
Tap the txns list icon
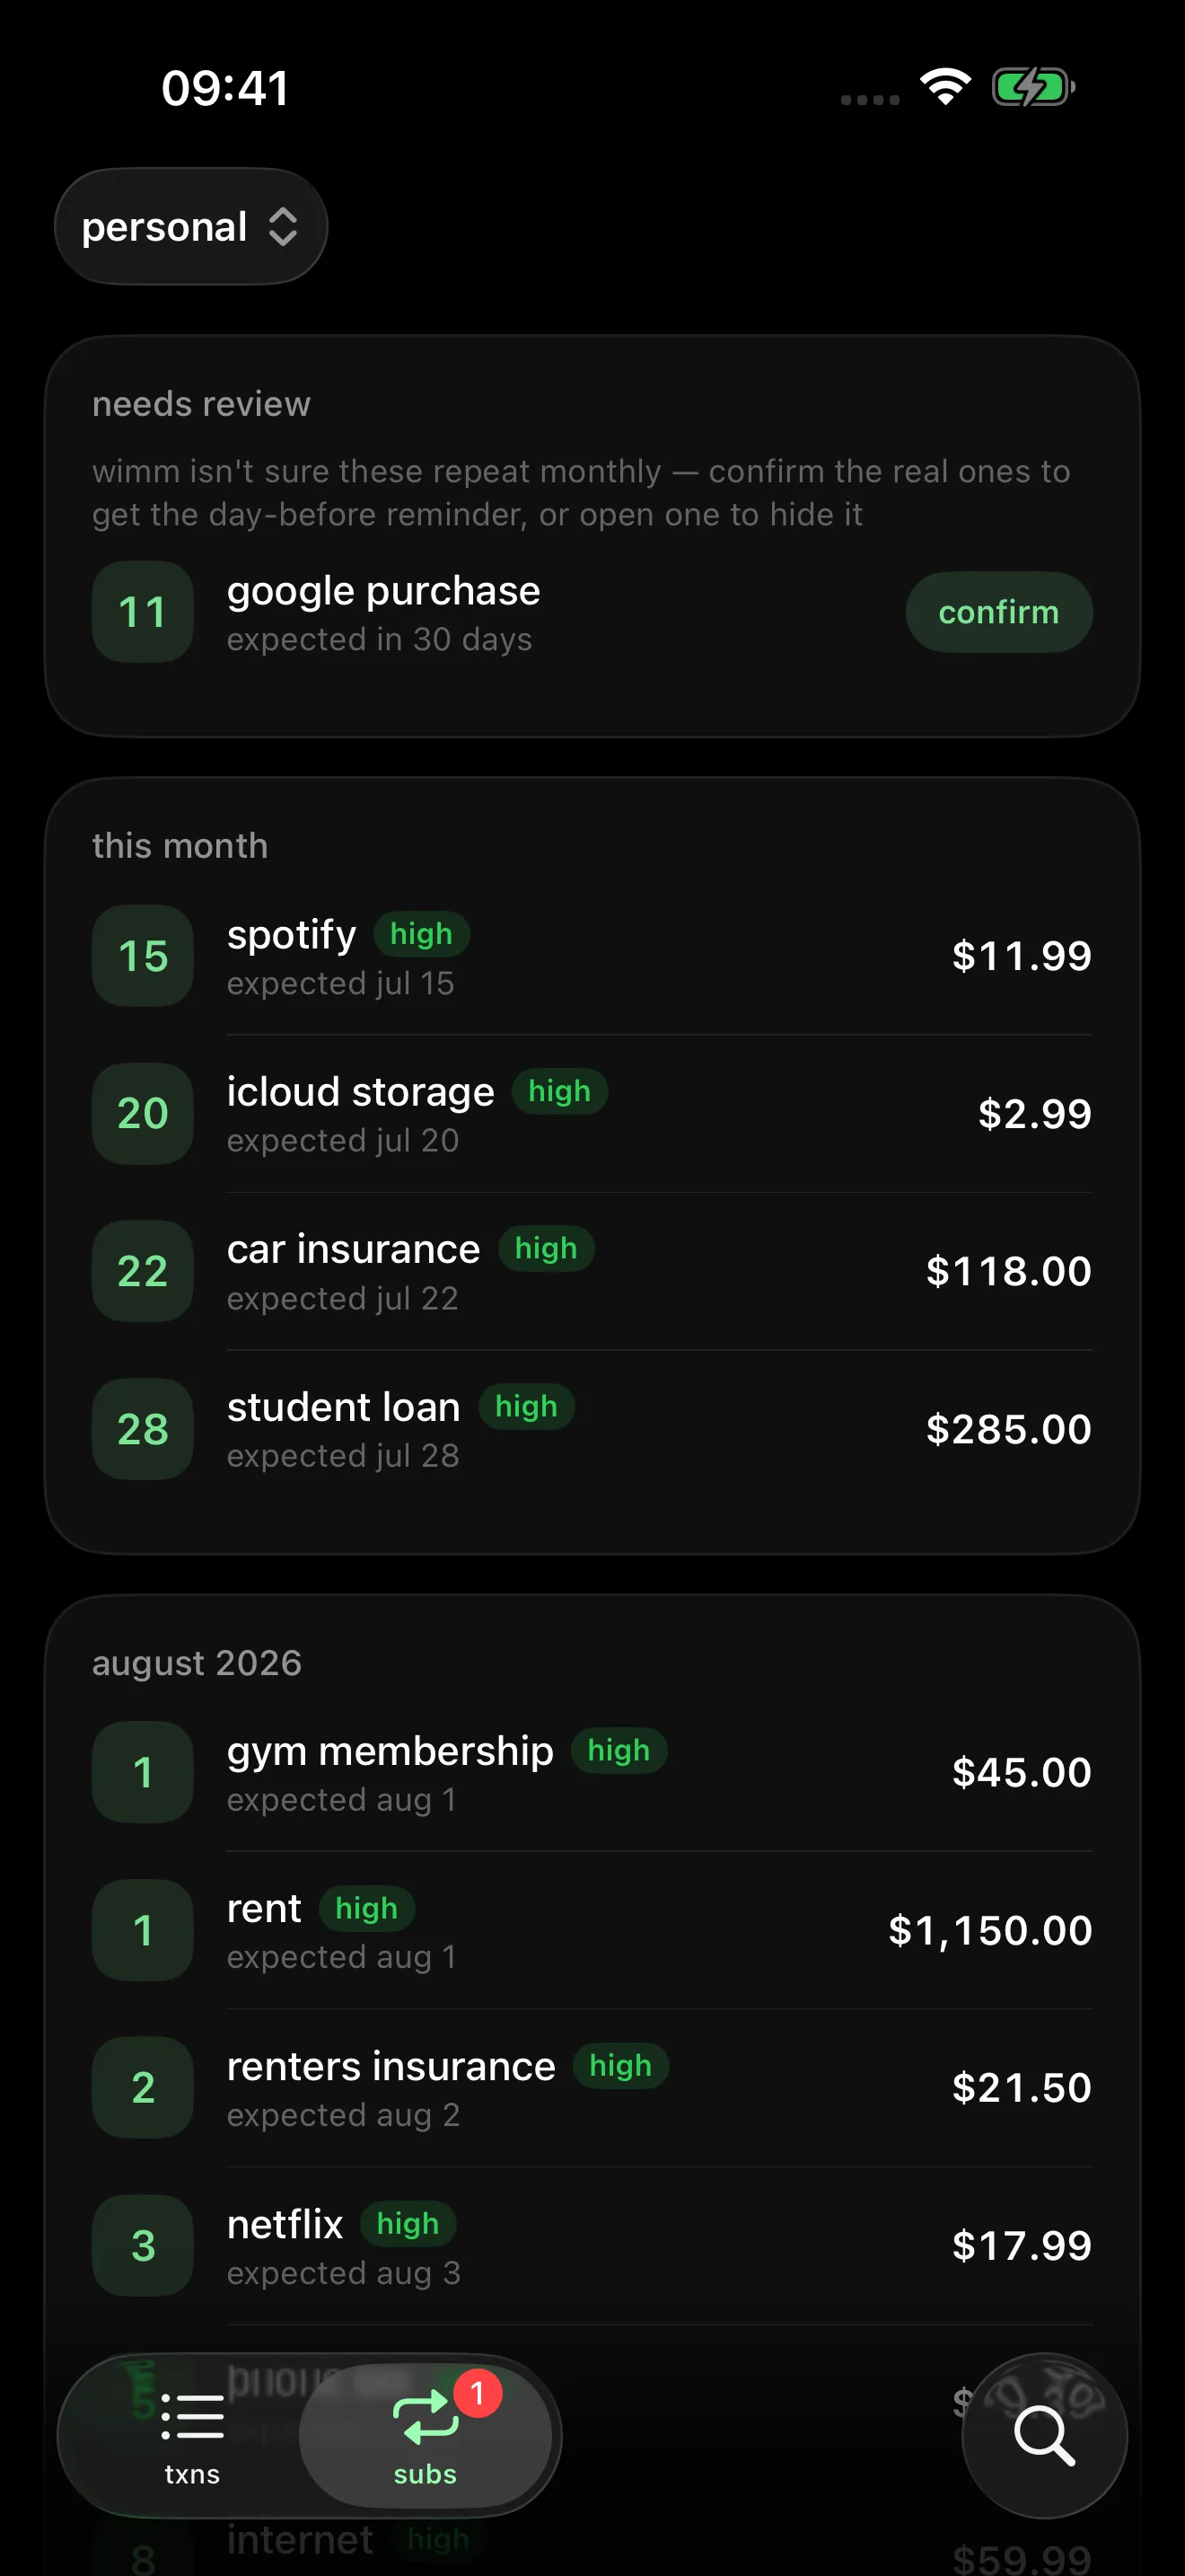(192, 2418)
